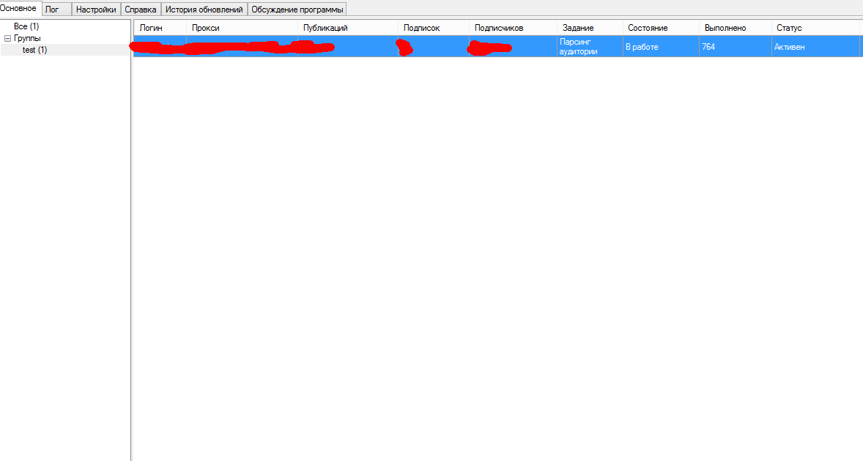The image size is (863, 461).
Task: Click the Группы tree label
Action: [x=27, y=38]
